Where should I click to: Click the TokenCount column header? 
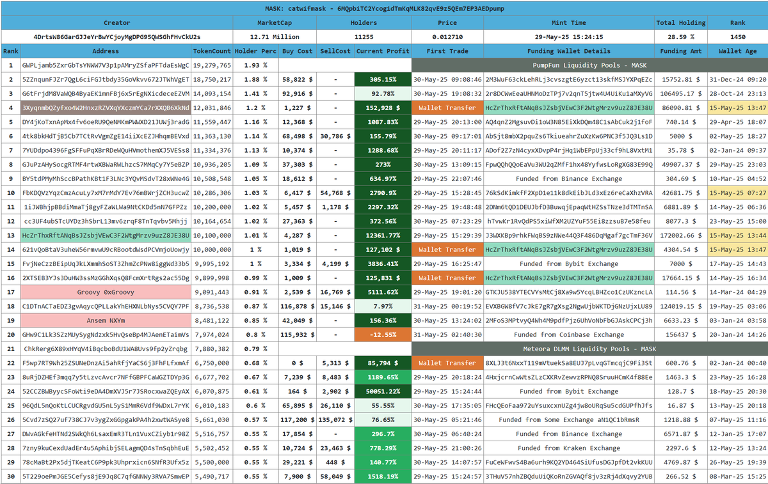(x=212, y=51)
